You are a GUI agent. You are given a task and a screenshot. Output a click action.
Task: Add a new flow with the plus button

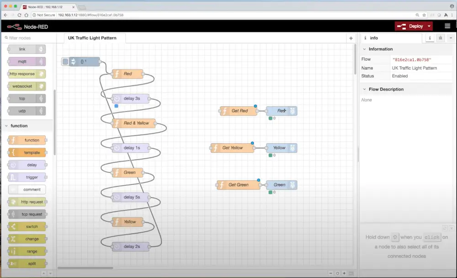tap(351, 38)
